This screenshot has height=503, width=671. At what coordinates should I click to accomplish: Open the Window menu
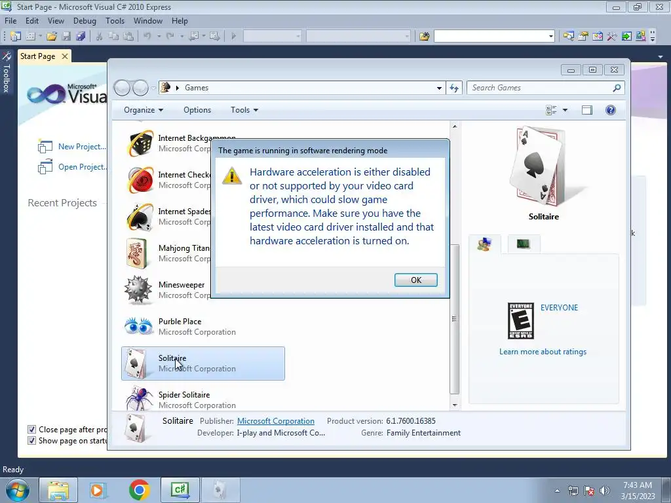[x=148, y=20]
